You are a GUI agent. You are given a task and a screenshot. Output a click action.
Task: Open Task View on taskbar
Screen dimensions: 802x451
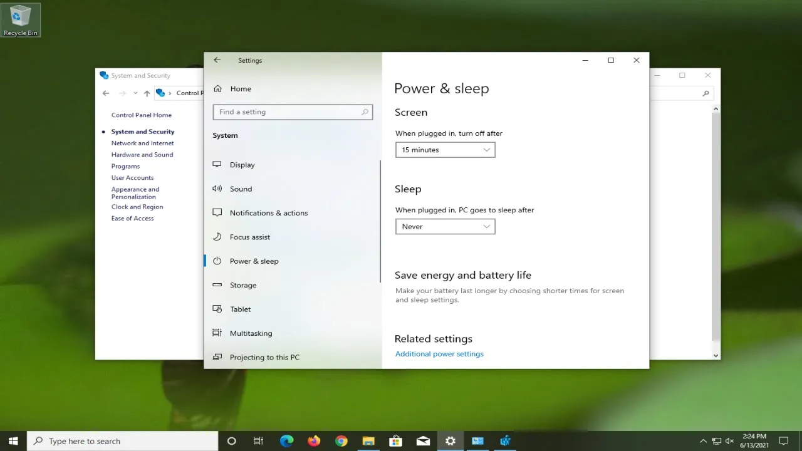coord(258,441)
